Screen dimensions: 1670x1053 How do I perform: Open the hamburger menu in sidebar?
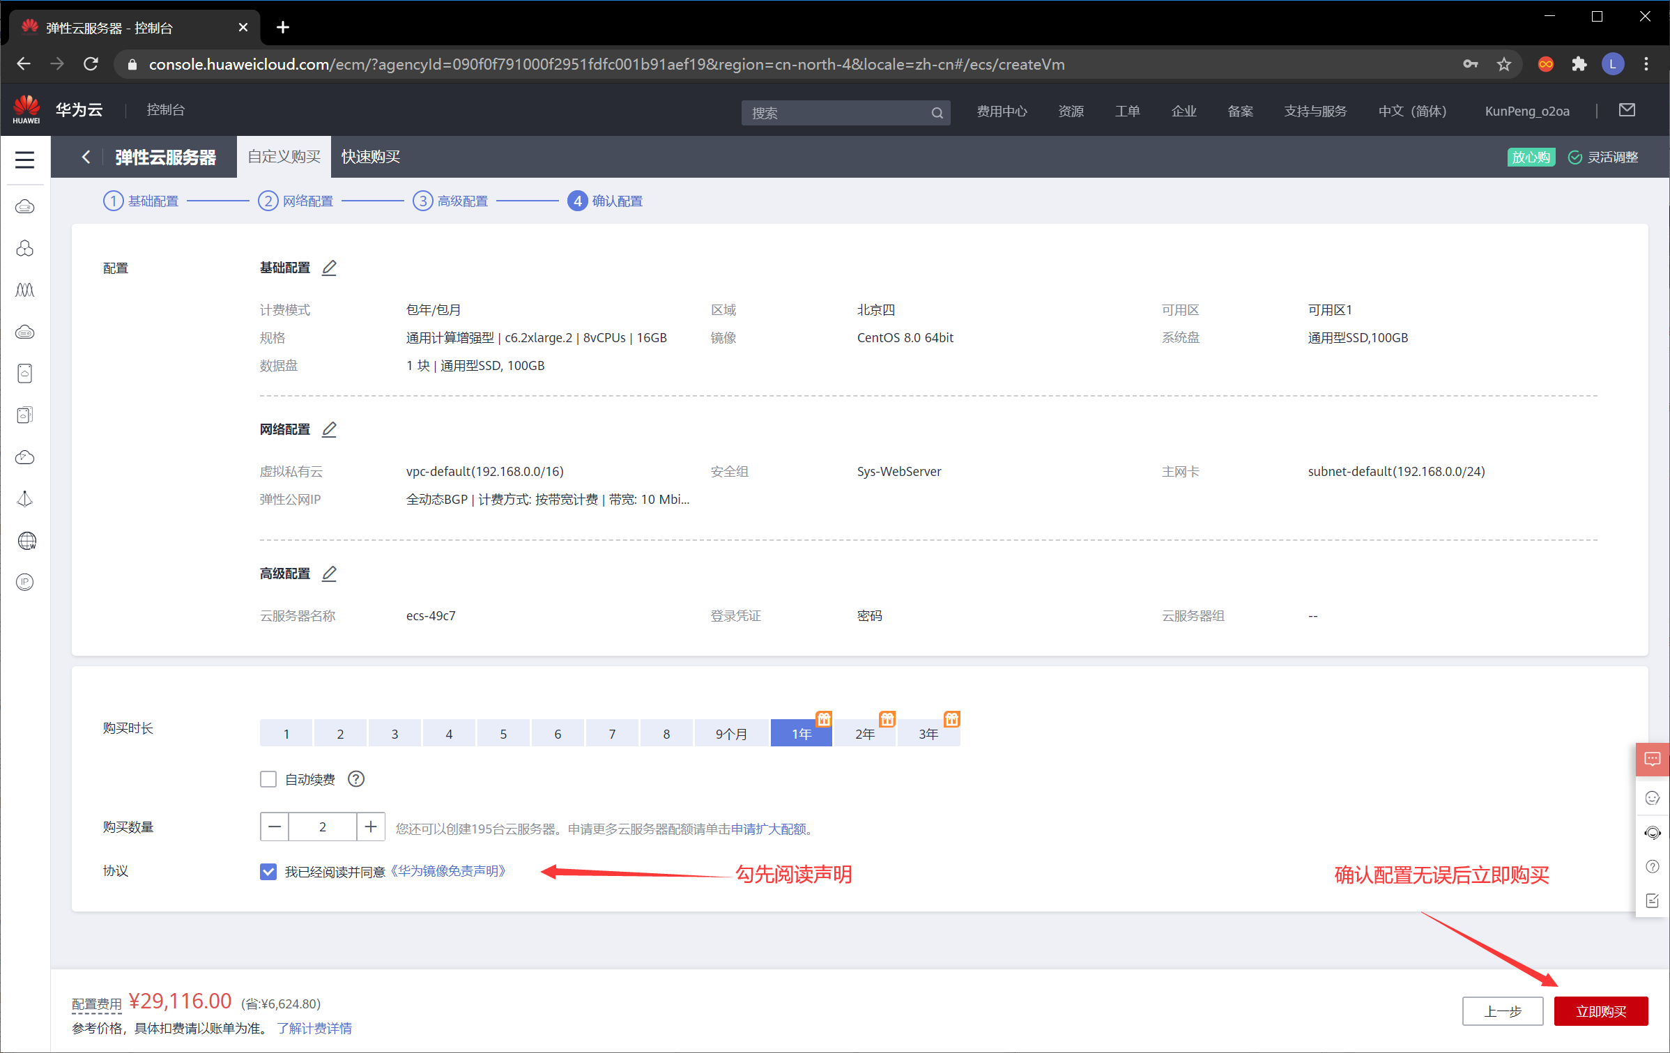tap(25, 160)
